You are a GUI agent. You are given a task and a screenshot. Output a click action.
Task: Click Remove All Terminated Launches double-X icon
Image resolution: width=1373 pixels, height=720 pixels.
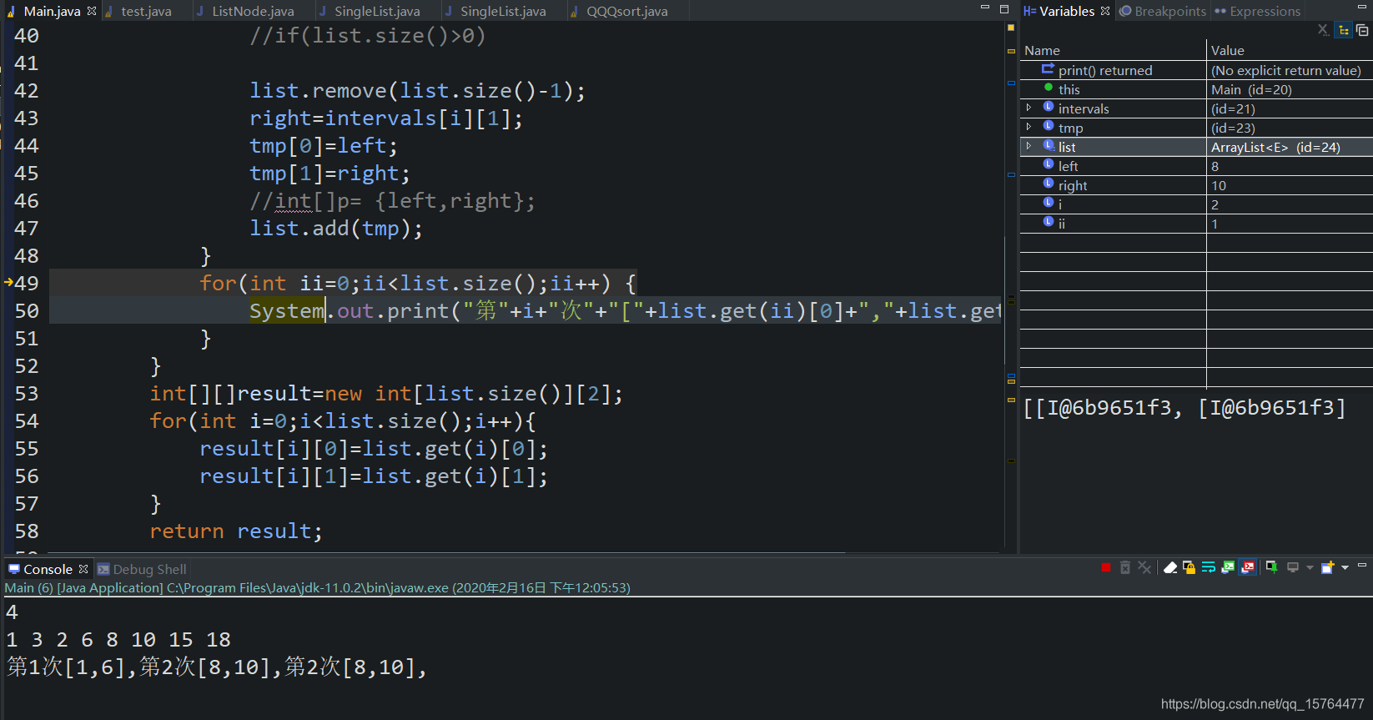[1144, 568]
